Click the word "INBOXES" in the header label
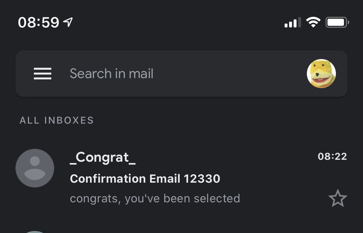 pyautogui.click(x=69, y=120)
